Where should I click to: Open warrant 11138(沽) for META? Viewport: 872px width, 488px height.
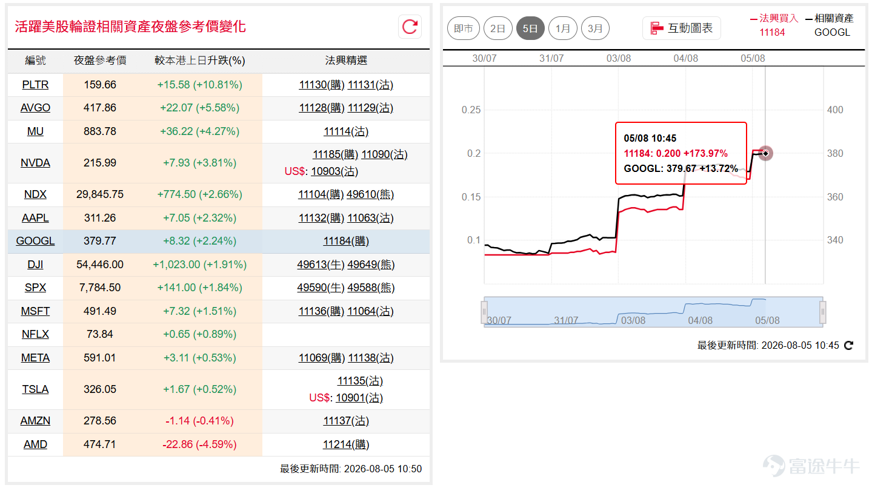pos(370,358)
